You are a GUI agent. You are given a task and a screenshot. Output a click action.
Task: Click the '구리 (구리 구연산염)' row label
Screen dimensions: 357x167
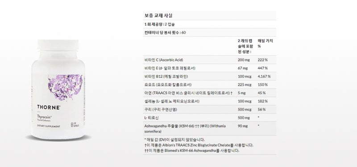[x=161, y=109]
